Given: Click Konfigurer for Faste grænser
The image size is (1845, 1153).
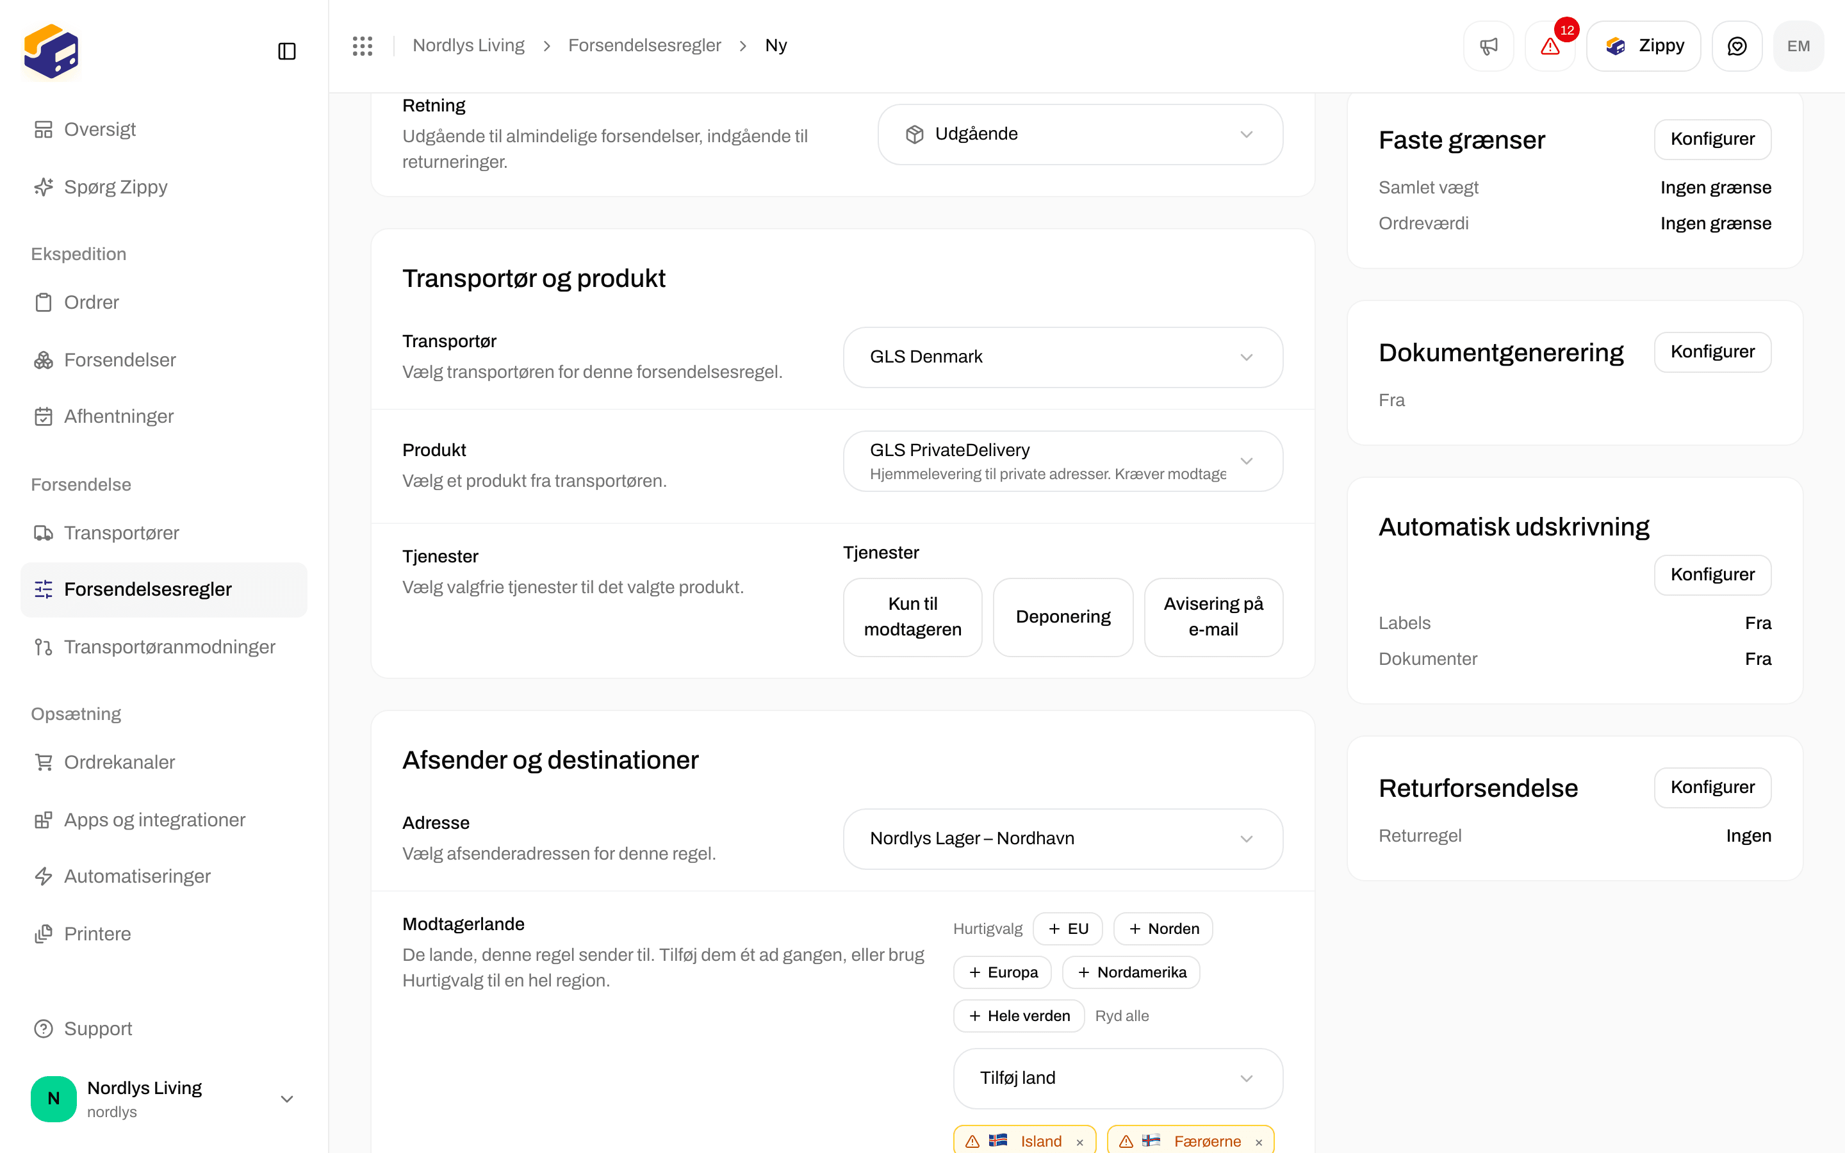Looking at the screenshot, I should click(x=1712, y=139).
